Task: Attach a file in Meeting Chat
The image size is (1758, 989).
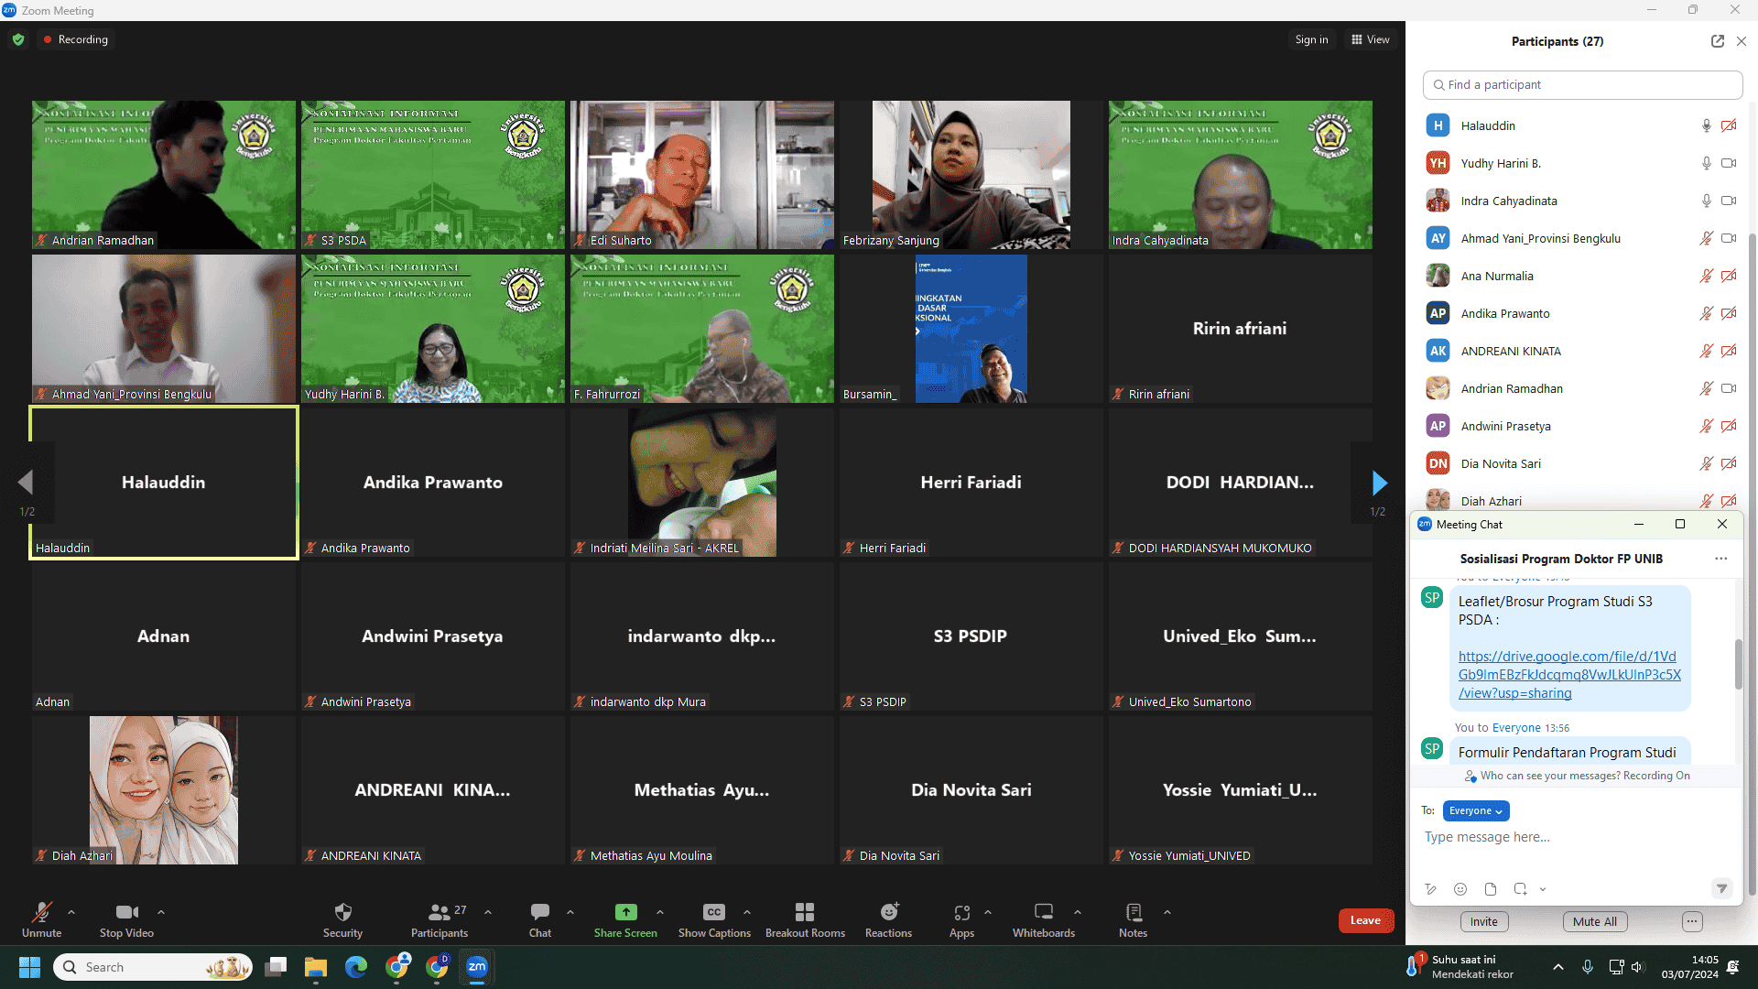Action: click(x=1491, y=889)
